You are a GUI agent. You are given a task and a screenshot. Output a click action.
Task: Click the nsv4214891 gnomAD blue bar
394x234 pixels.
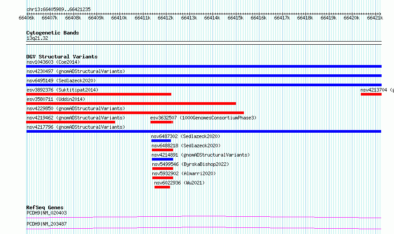(x=162, y=159)
